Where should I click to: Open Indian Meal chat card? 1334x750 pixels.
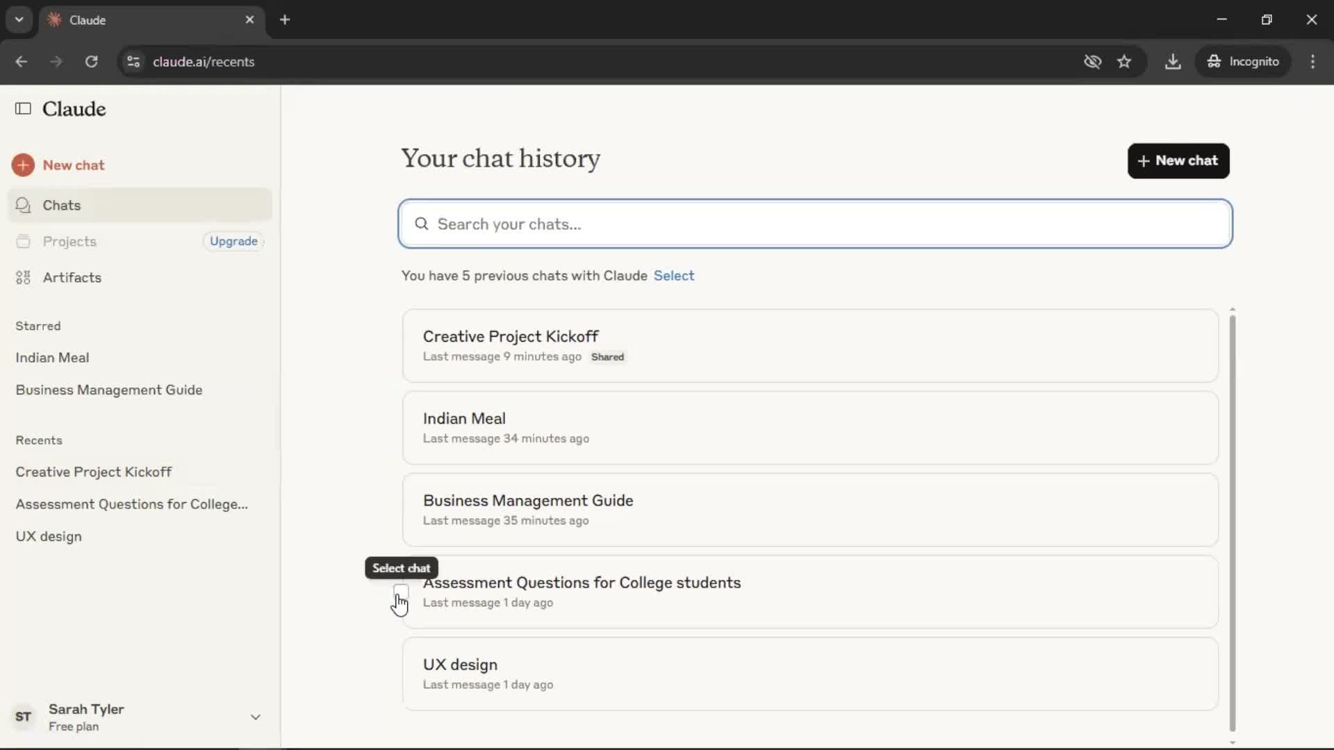pos(810,428)
